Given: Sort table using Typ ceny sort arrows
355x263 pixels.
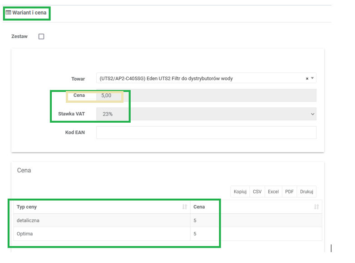Looking at the screenshot, I should (184, 207).
